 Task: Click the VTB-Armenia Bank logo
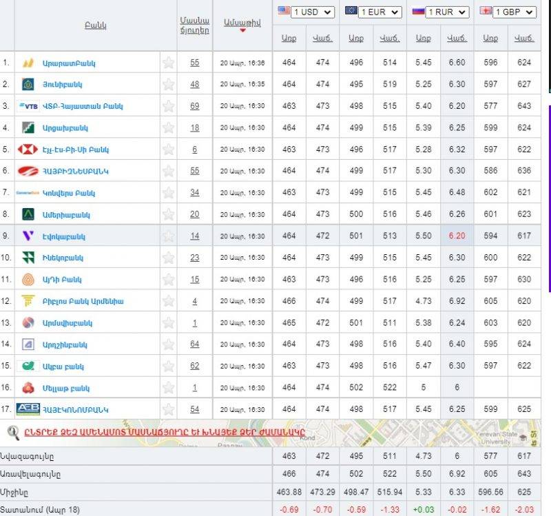click(x=28, y=106)
